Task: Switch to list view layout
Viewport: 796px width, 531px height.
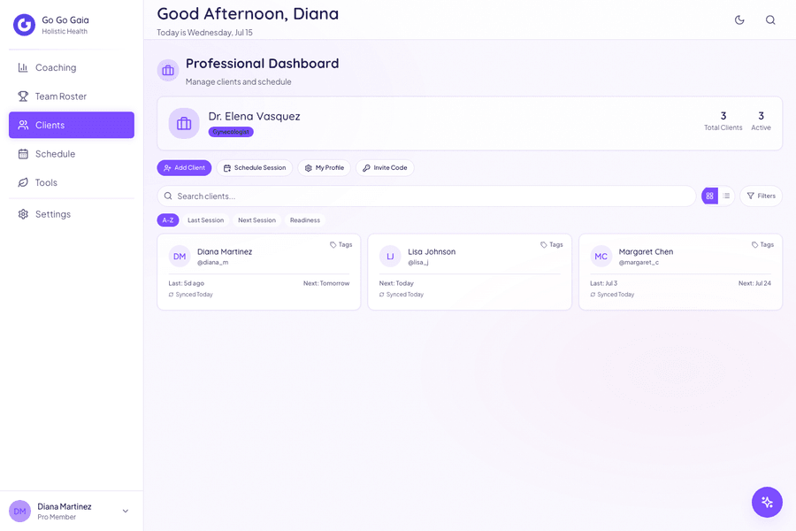Action: pyautogui.click(x=726, y=196)
